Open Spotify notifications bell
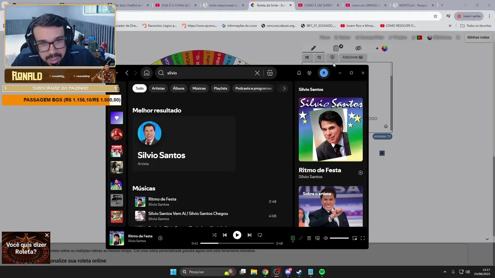The width and height of the screenshot is (495, 278). point(299,73)
